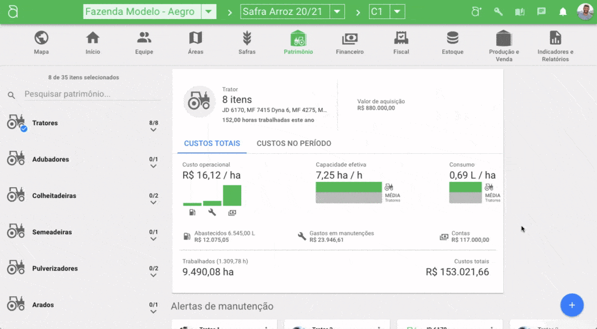Open the Safra Arroz 20/21 dropdown
This screenshot has height=329, width=597.
click(x=337, y=12)
